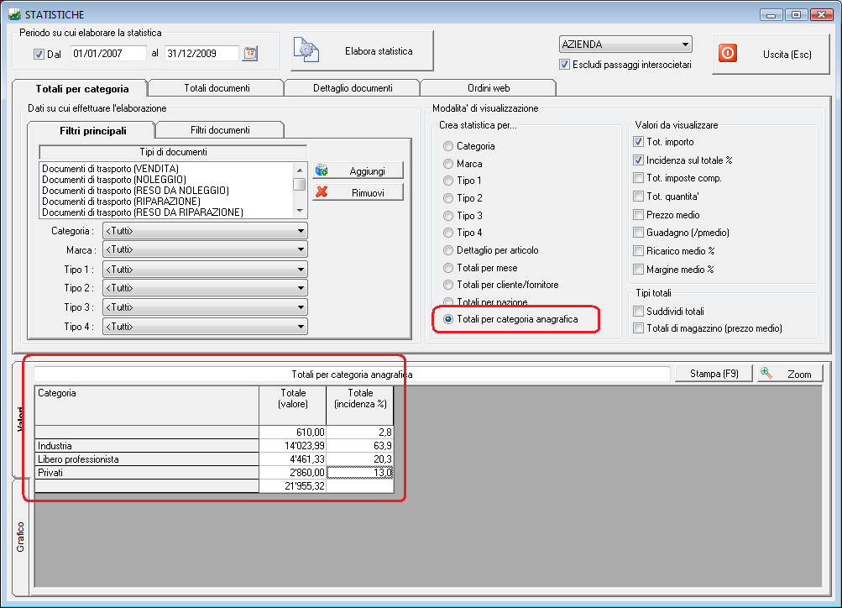The width and height of the screenshot is (842, 608).
Task: Select the Tipo 2 radio button
Action: pos(447,198)
